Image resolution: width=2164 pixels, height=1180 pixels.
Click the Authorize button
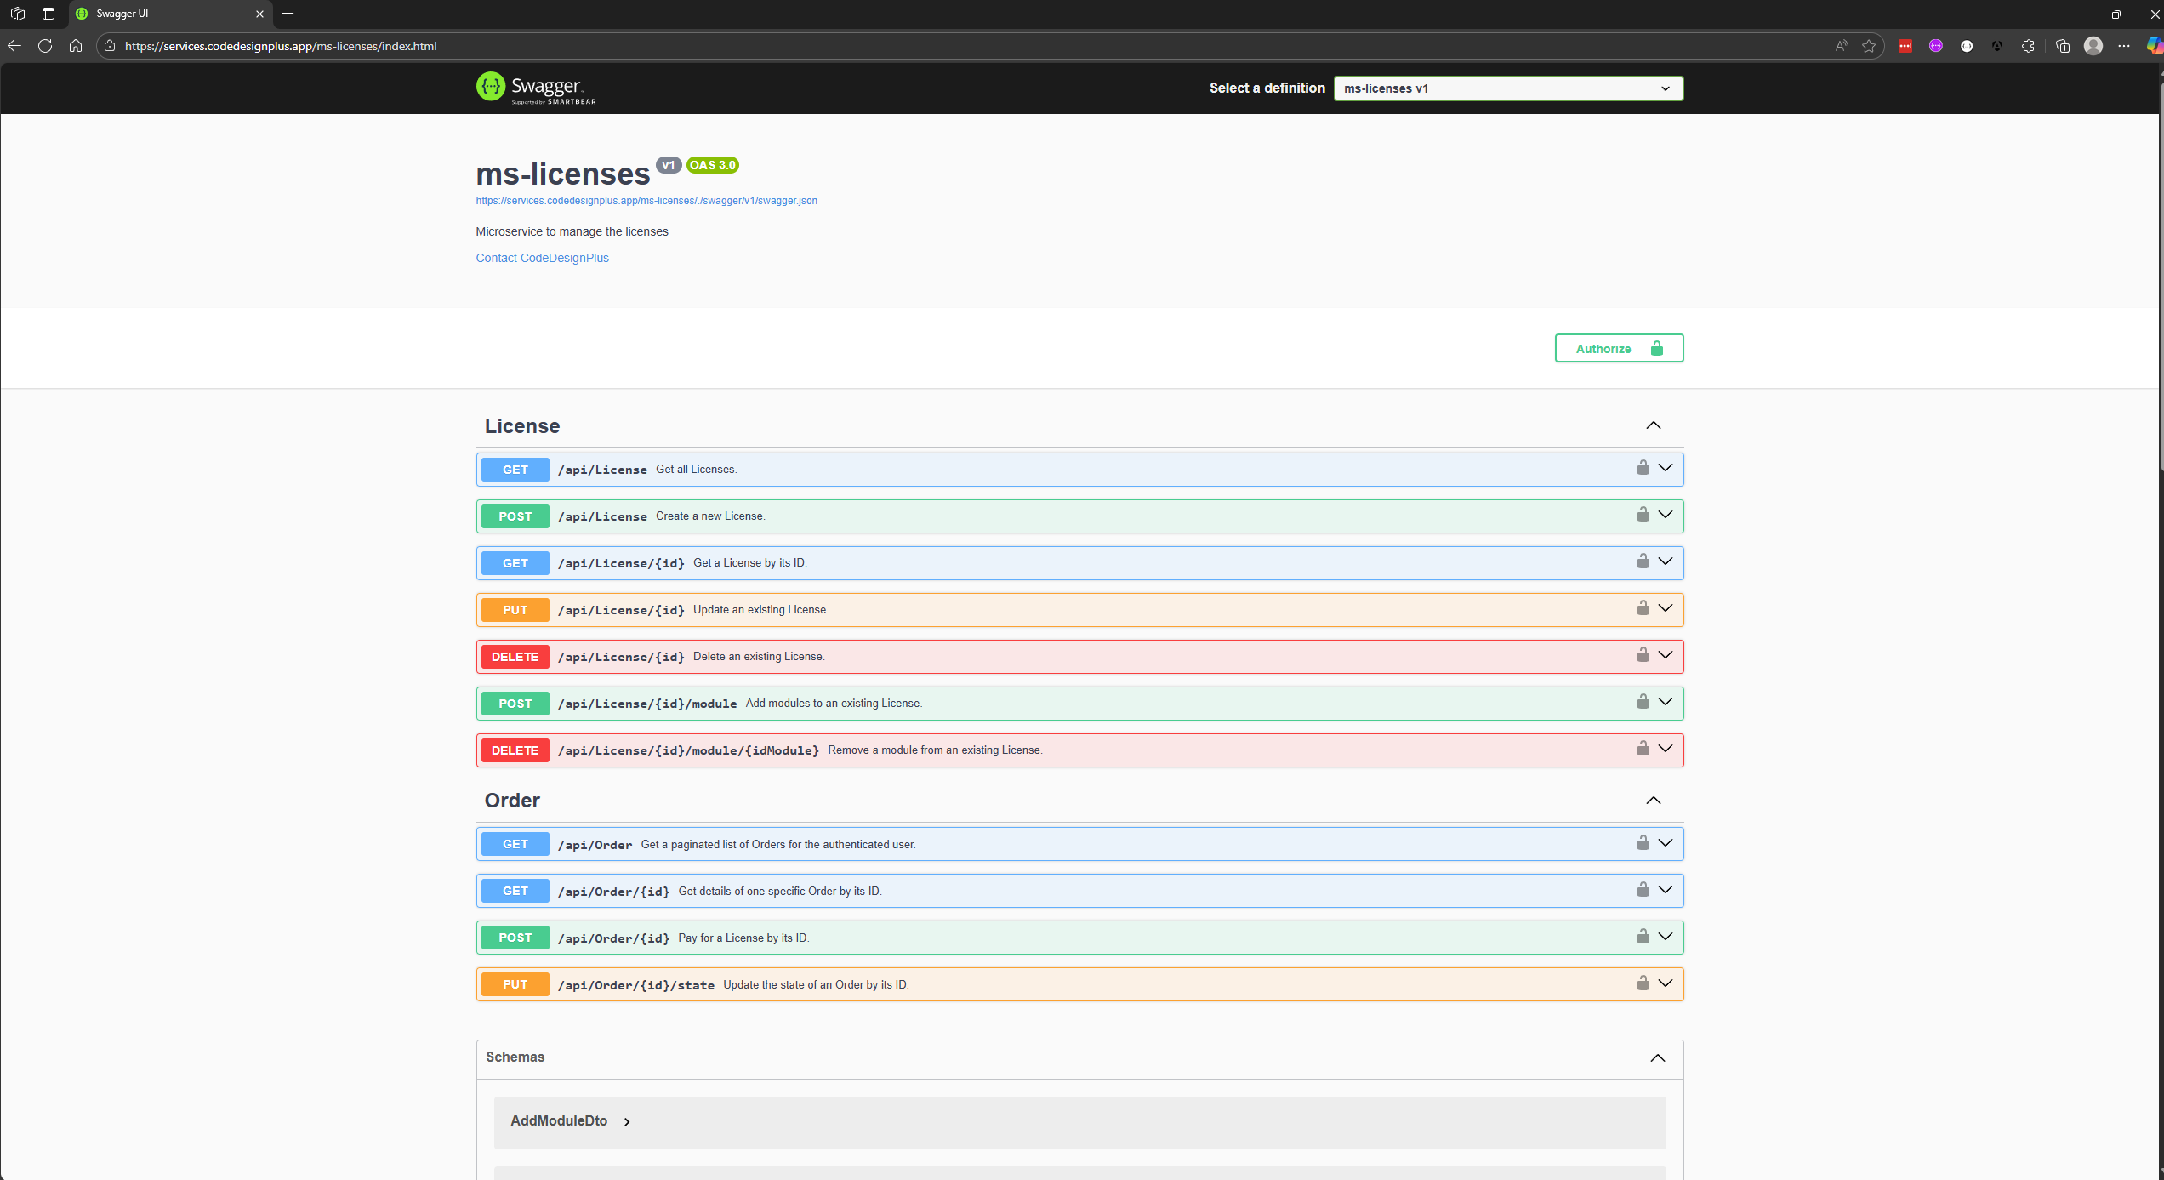click(x=1619, y=348)
